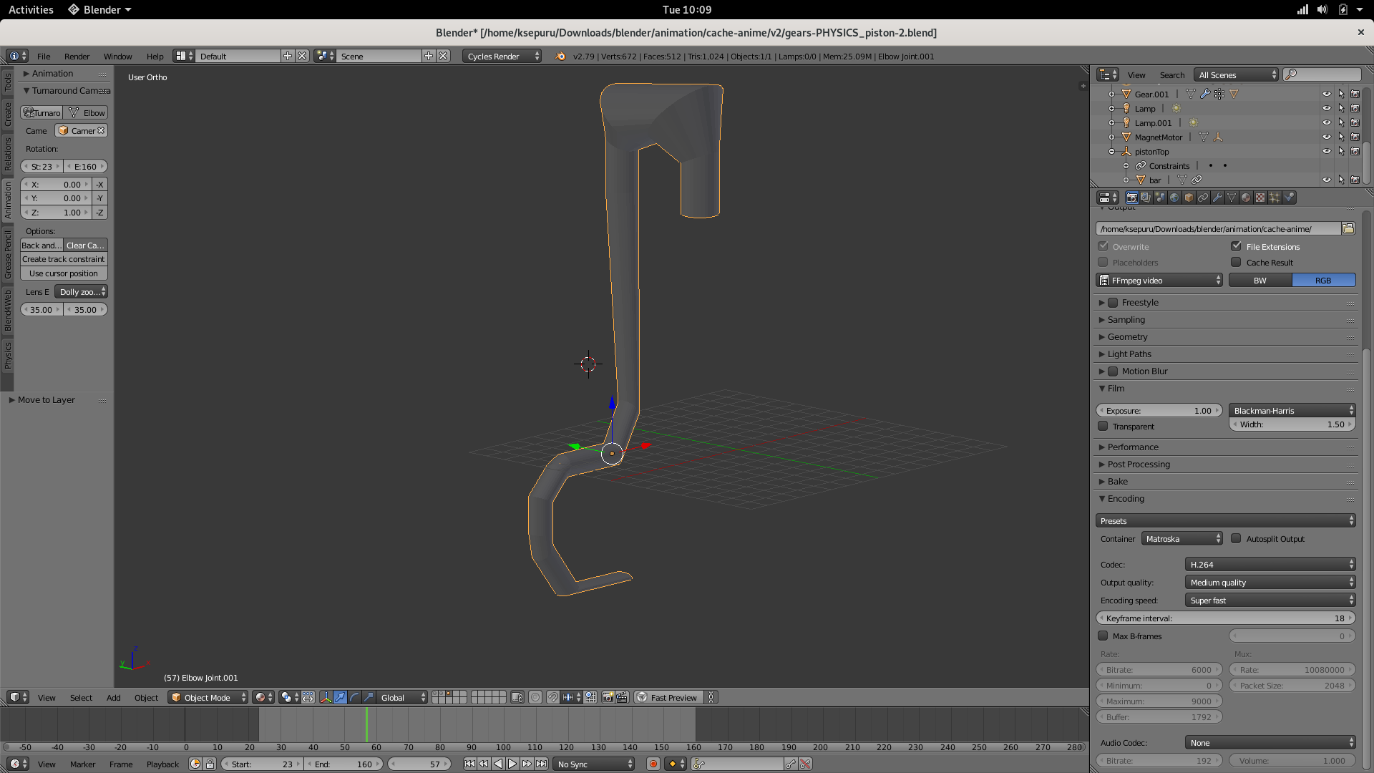Click the Create track constraint button
The width and height of the screenshot is (1374, 773).
pyautogui.click(x=63, y=259)
